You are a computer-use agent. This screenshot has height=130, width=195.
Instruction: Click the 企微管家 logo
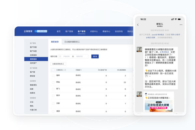tap(28, 32)
